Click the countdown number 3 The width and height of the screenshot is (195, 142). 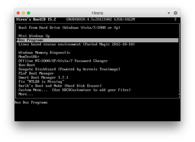175,19
